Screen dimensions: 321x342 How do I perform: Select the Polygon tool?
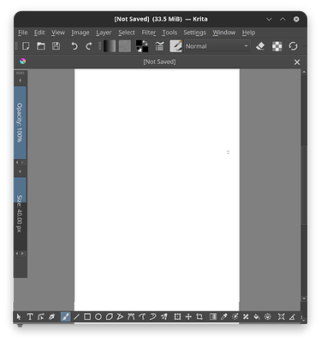110,316
